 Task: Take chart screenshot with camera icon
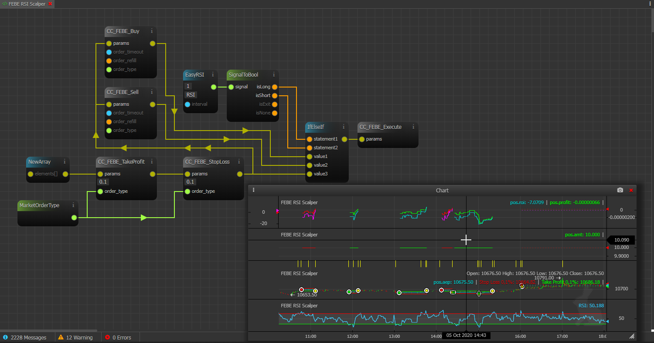(620, 190)
